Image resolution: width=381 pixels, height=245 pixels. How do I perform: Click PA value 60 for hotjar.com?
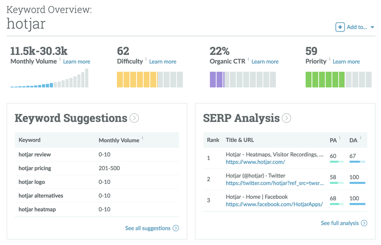click(333, 156)
